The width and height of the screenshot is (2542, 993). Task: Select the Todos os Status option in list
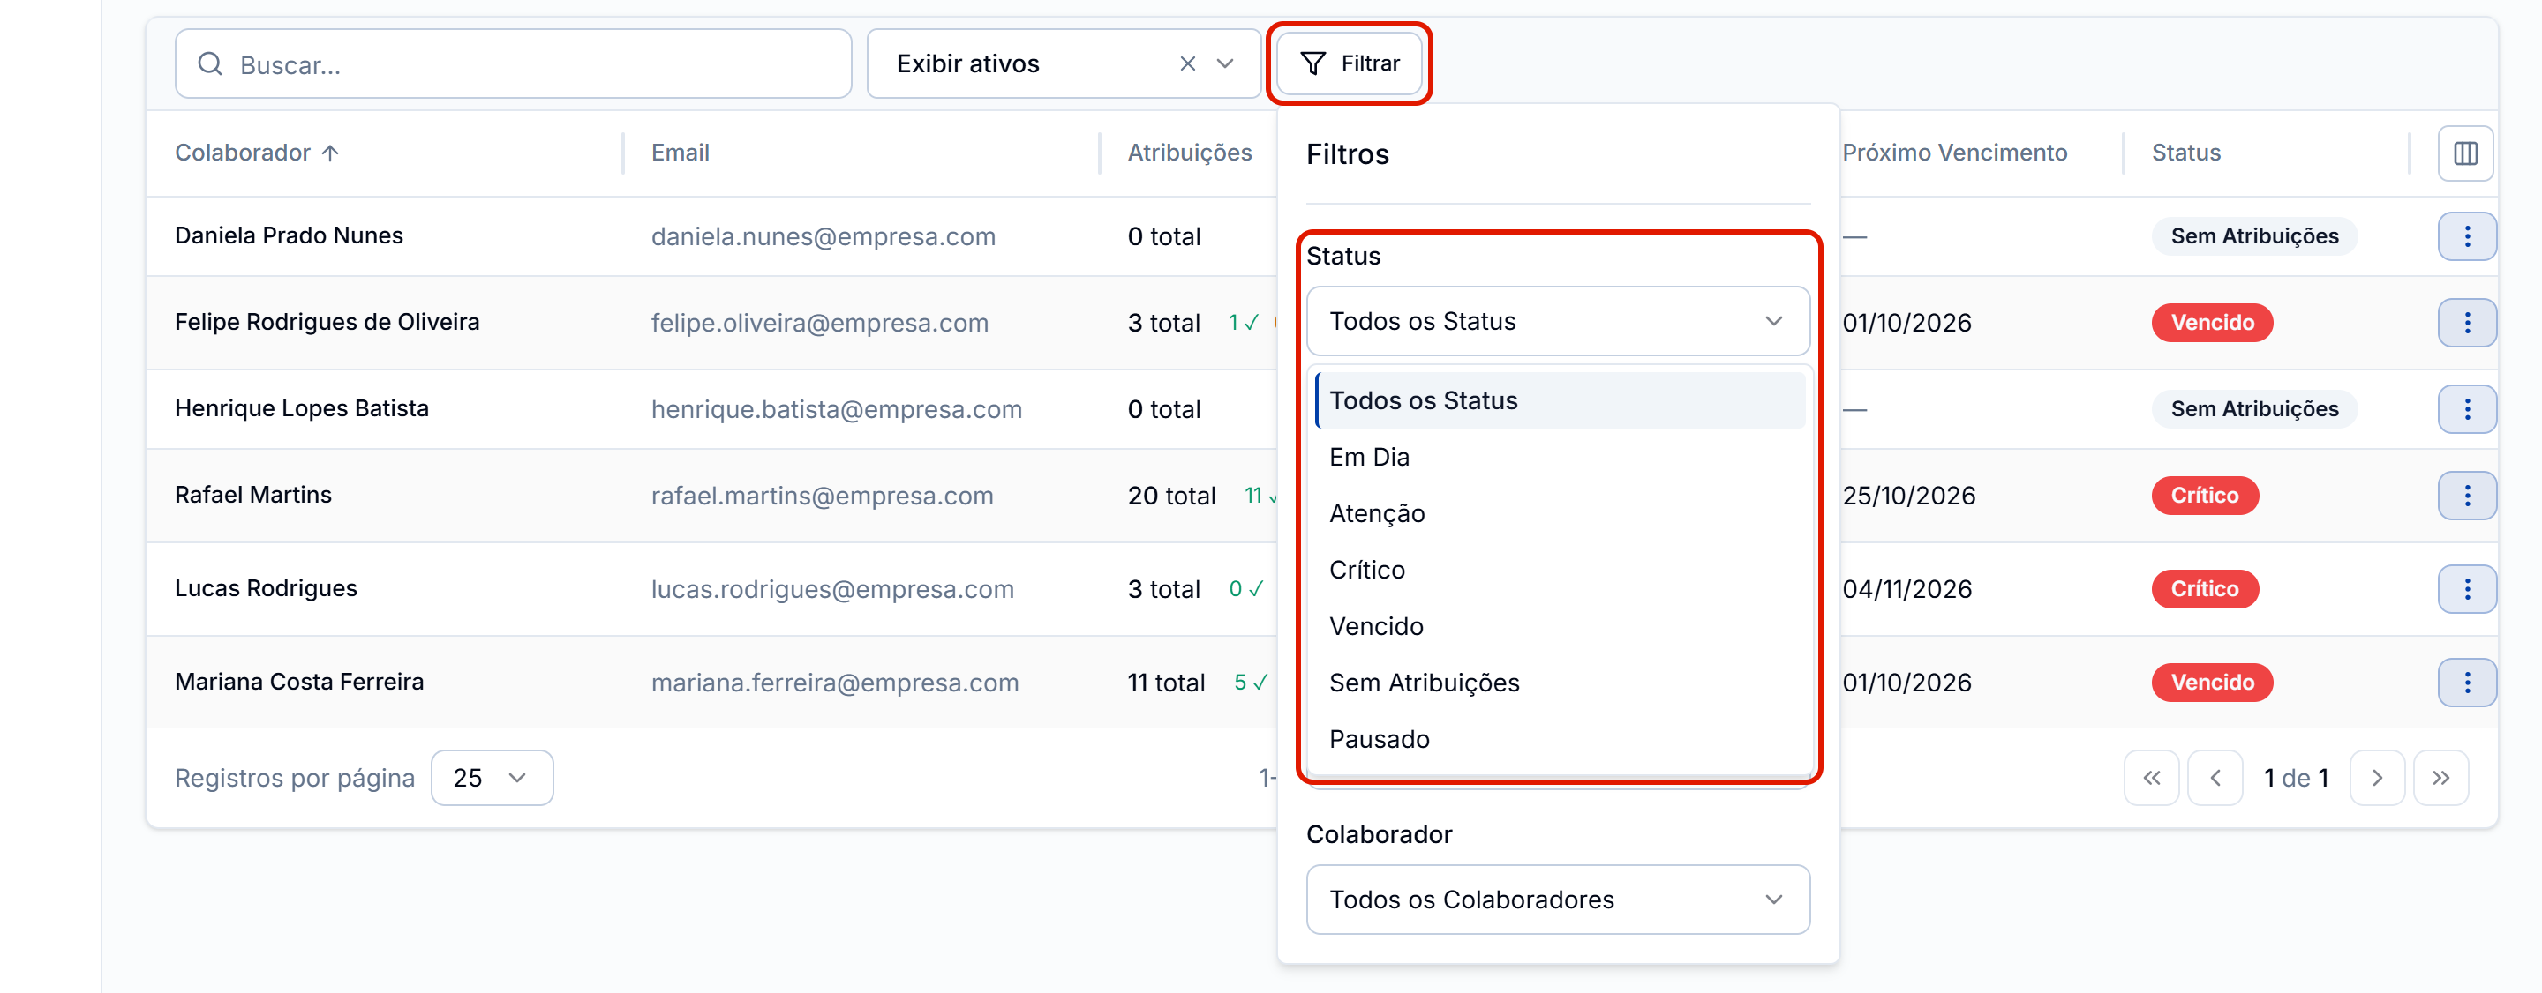1561,400
